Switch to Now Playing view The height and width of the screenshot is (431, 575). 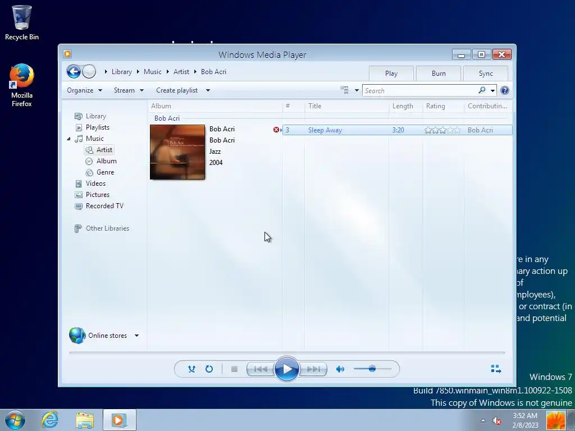click(x=496, y=369)
